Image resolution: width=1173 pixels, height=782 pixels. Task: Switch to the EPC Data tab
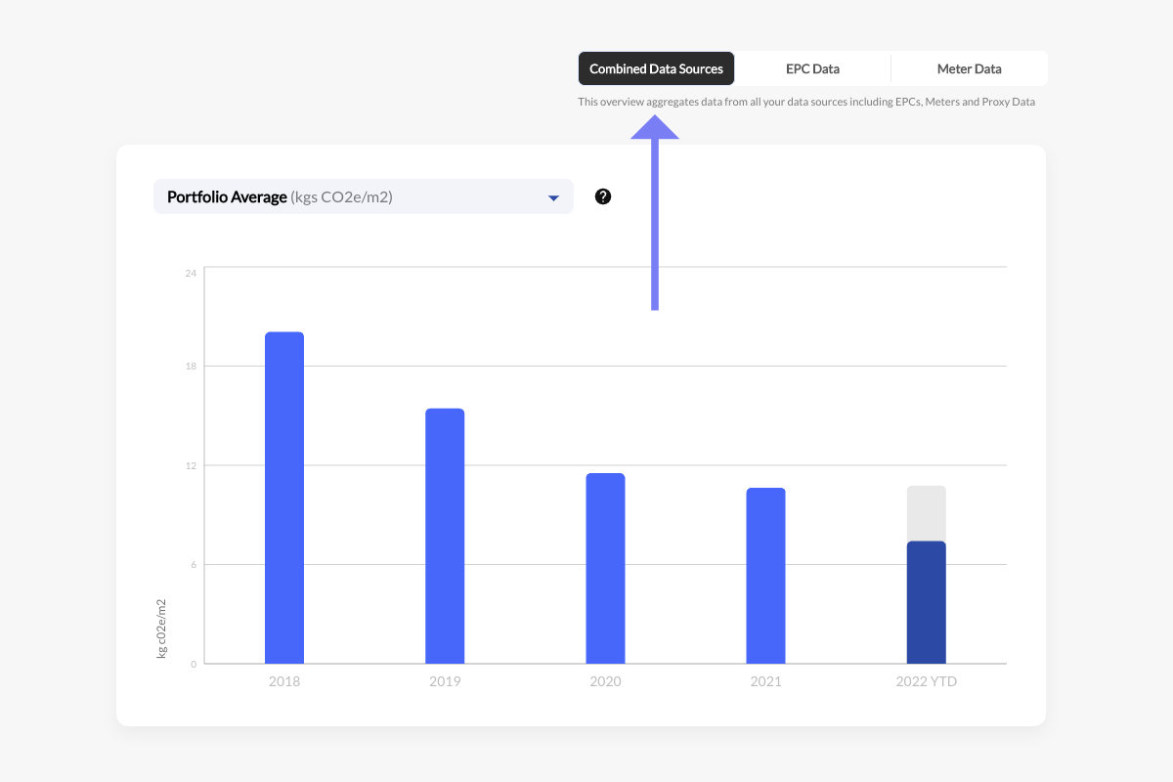click(x=812, y=68)
